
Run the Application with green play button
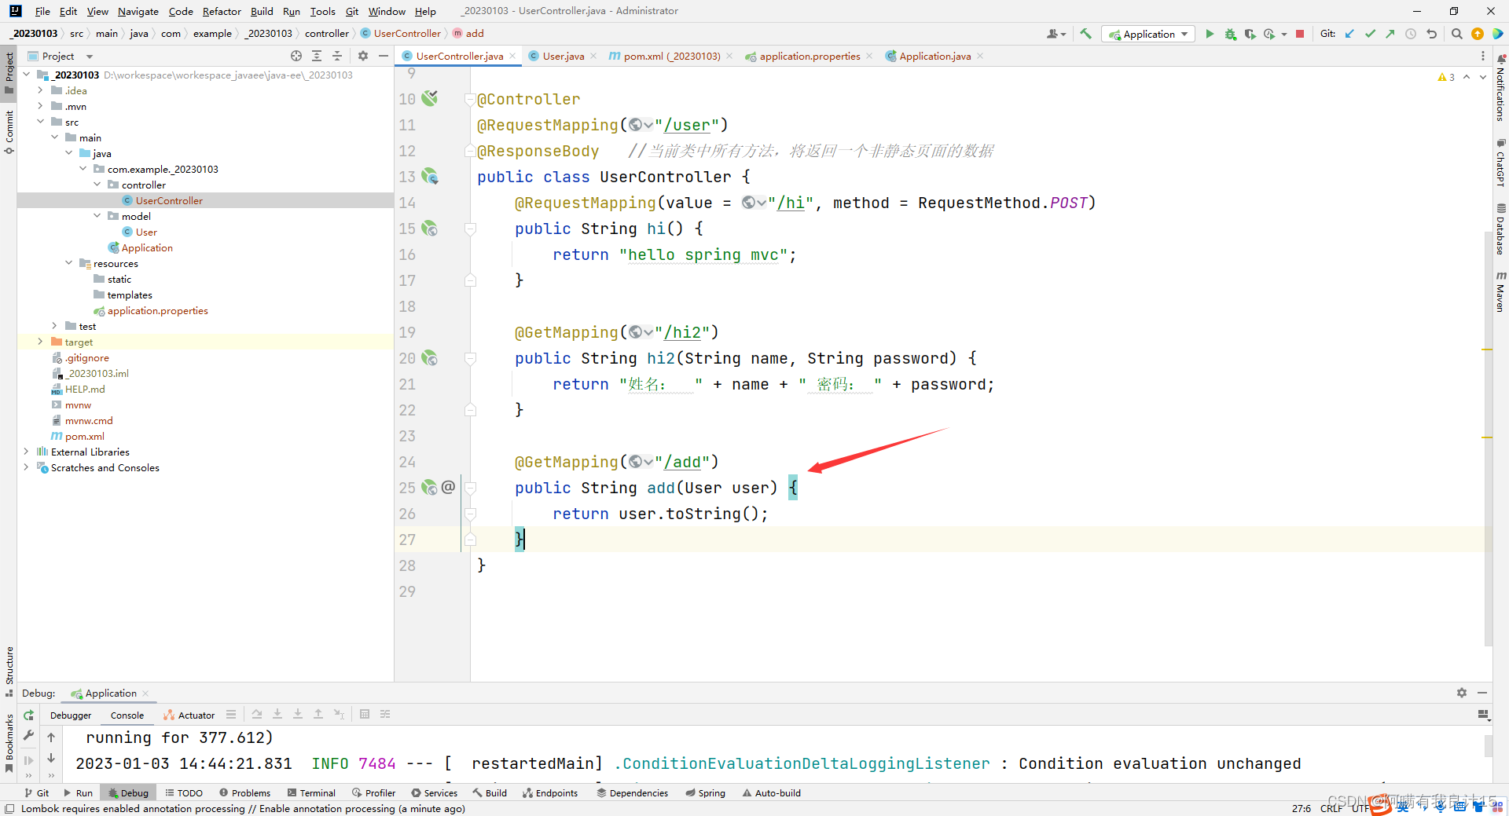1210,34
